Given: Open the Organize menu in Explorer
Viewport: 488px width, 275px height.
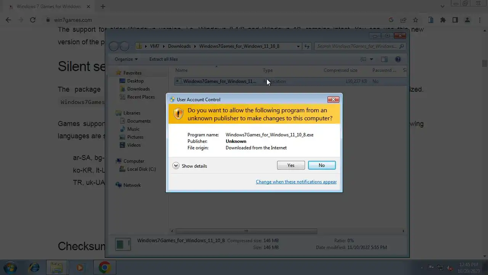Looking at the screenshot, I should [126, 59].
